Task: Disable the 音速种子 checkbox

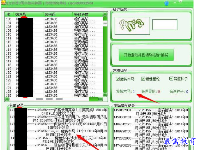Action: coord(171,79)
